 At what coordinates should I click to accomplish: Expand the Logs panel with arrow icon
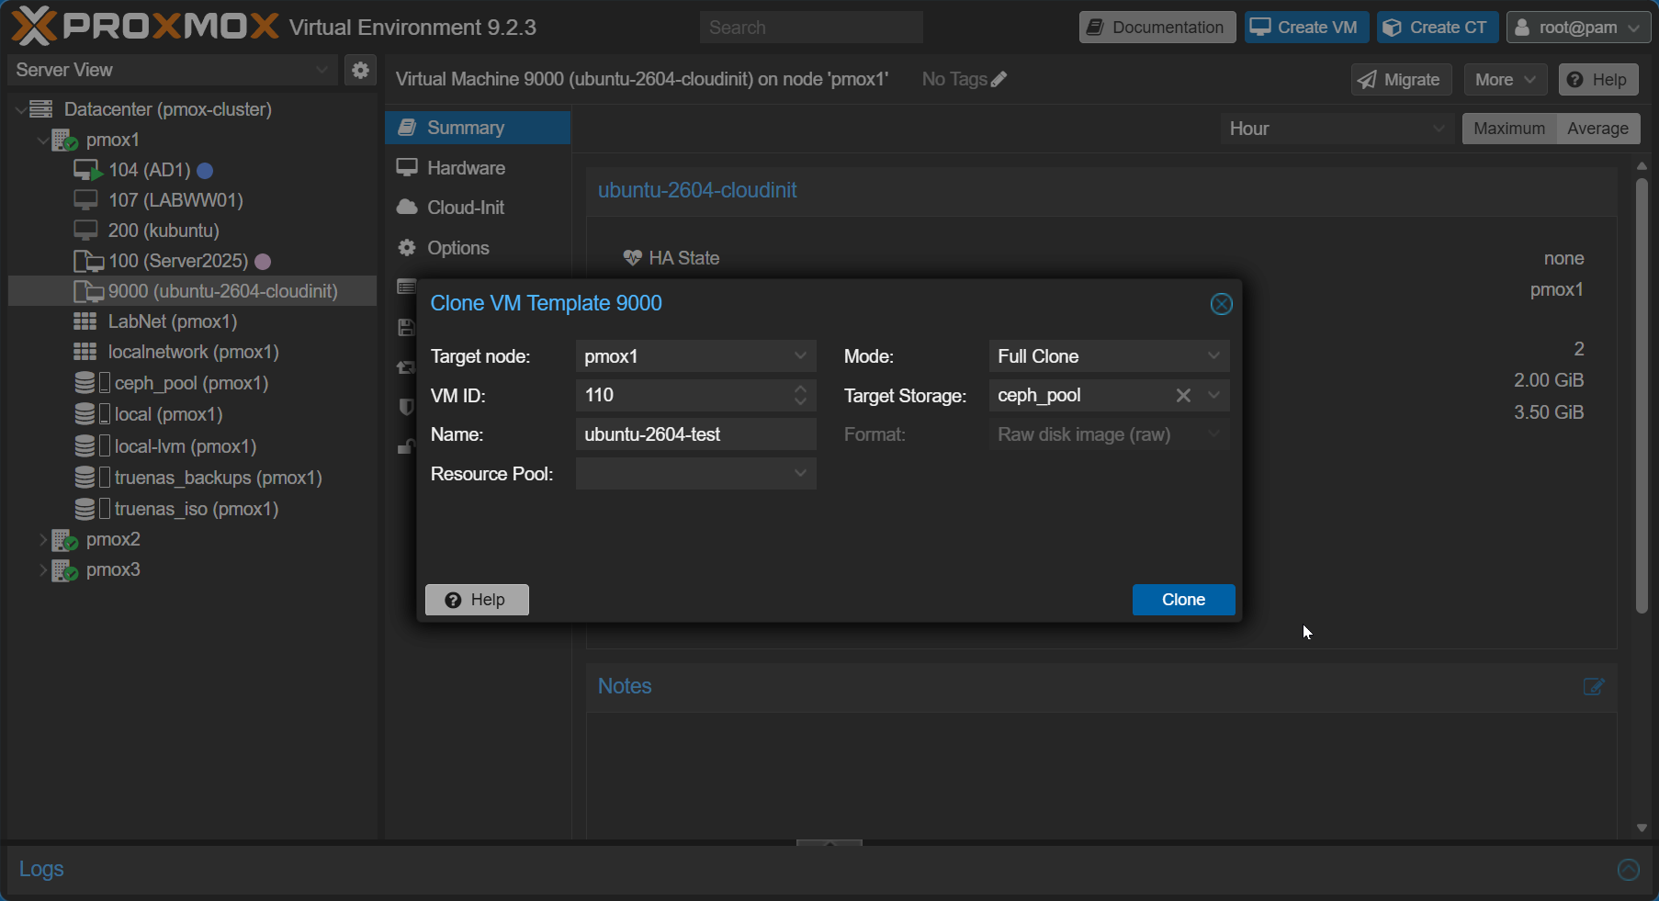click(x=1629, y=869)
